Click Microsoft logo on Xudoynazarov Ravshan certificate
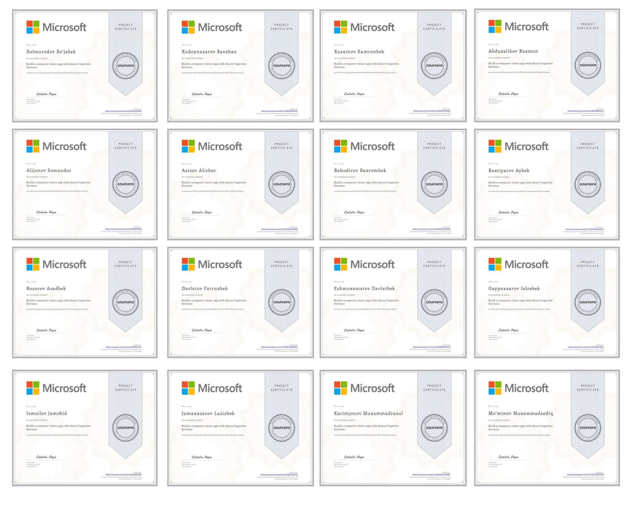Image resolution: width=631 pixels, height=516 pixels. click(212, 27)
